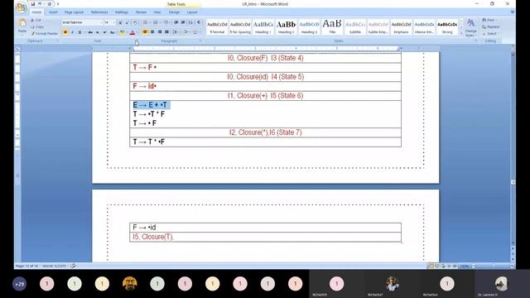This screenshot has width=530, height=298.
Task: Open the Font size combo box
Action: tap(109, 22)
